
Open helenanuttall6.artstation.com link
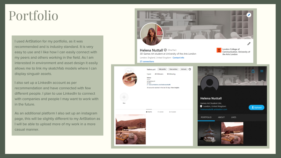pos(213,109)
